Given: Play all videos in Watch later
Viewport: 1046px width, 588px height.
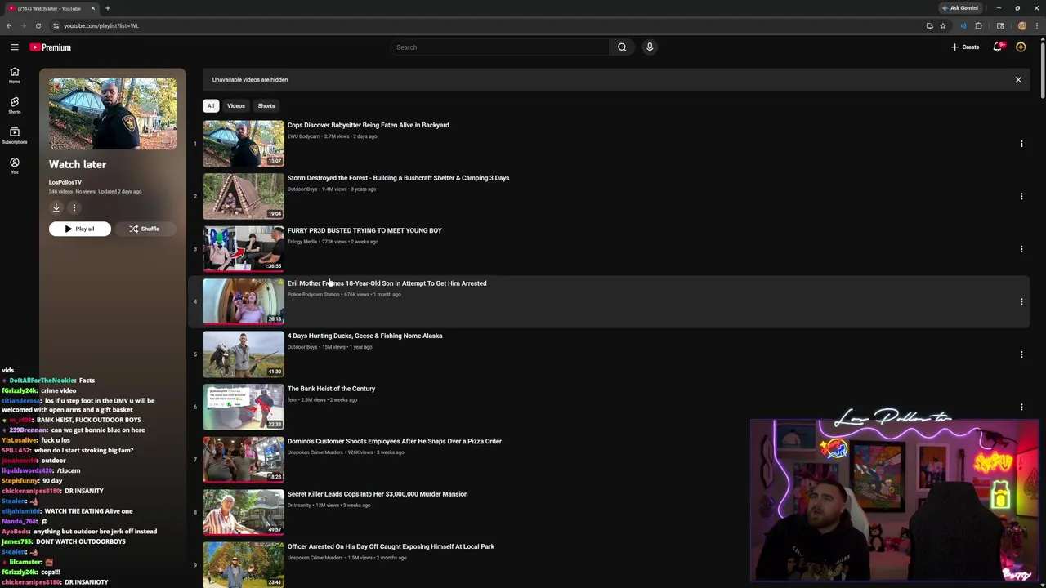Looking at the screenshot, I should tap(79, 229).
